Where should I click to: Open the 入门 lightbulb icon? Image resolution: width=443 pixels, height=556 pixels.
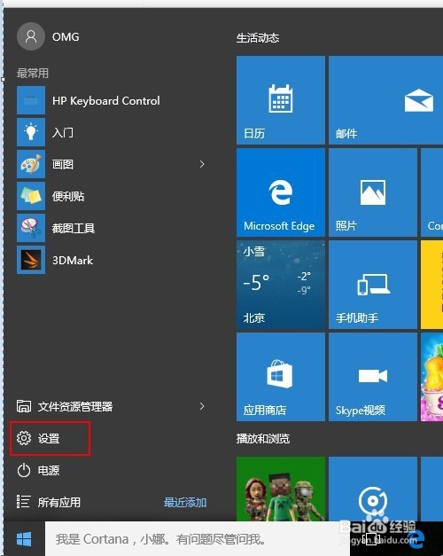coord(31,132)
